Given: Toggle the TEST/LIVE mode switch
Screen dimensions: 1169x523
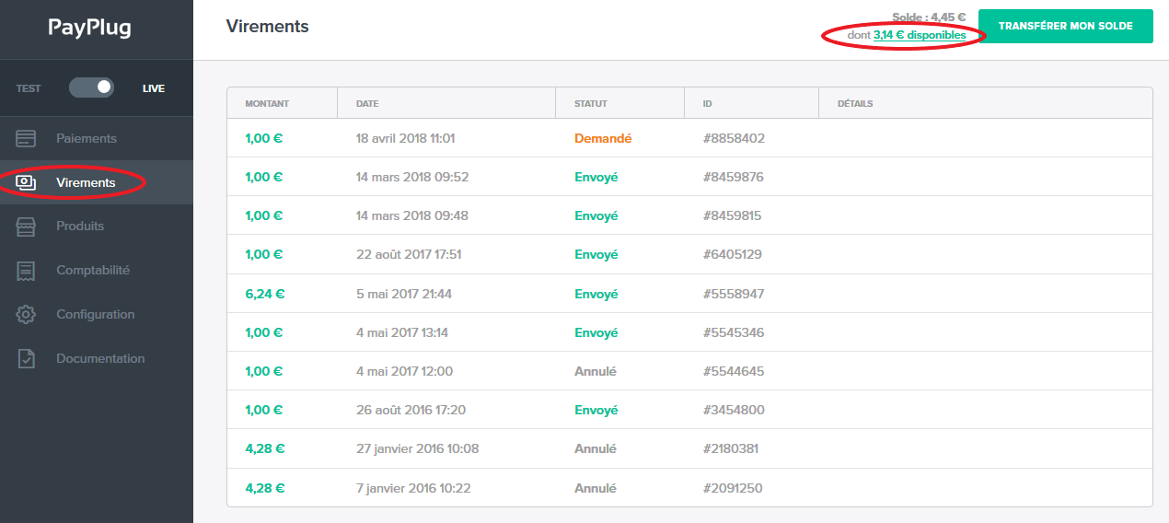Looking at the screenshot, I should click(x=91, y=87).
